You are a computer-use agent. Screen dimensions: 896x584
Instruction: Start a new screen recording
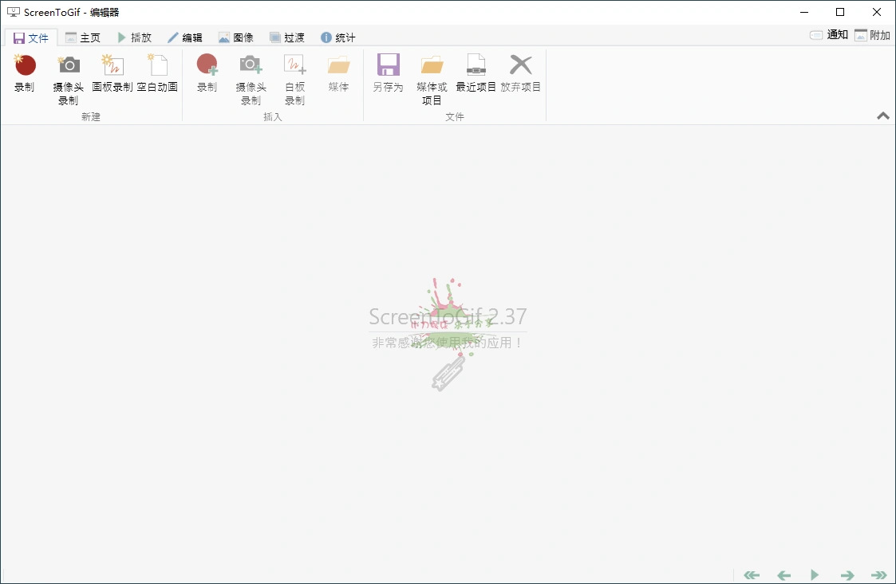coord(25,76)
